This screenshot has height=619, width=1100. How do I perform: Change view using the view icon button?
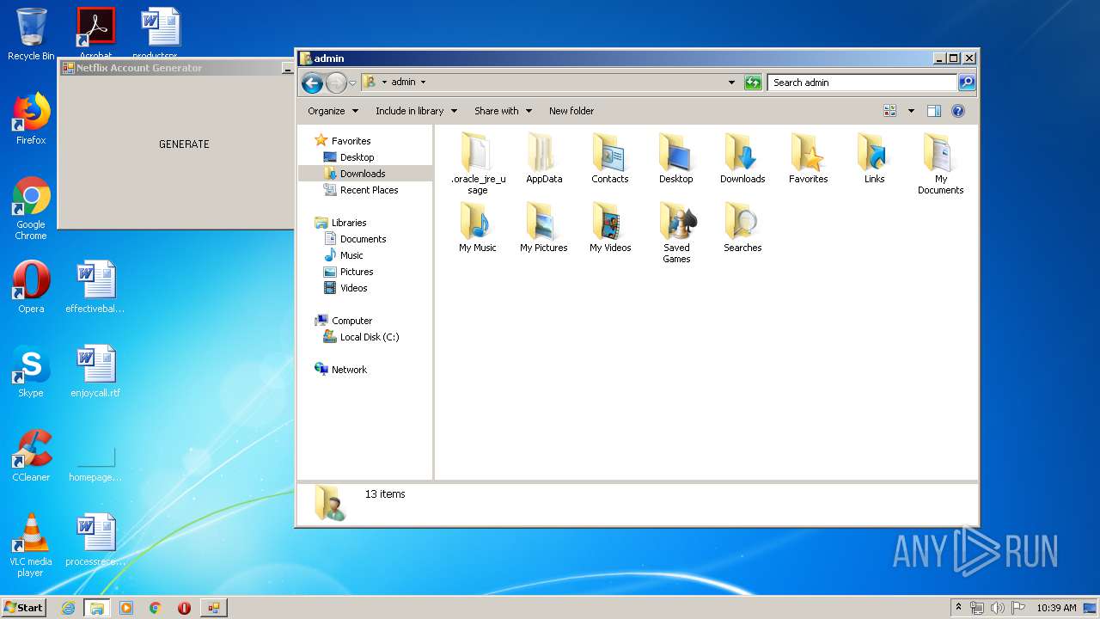pos(890,111)
